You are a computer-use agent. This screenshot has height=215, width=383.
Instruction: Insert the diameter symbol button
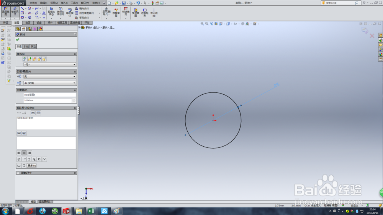(x=19, y=159)
